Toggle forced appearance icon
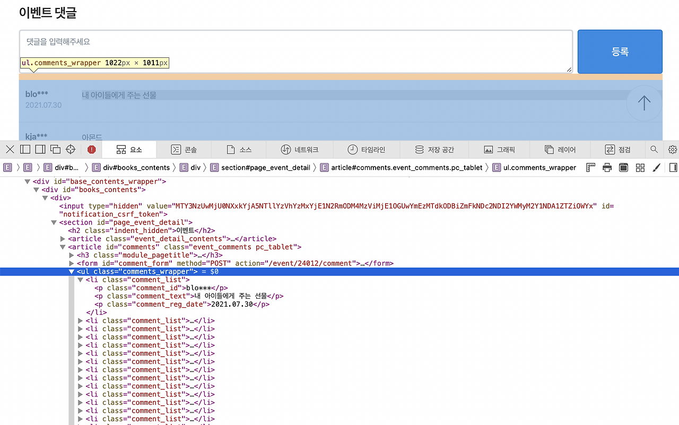 tap(624, 168)
